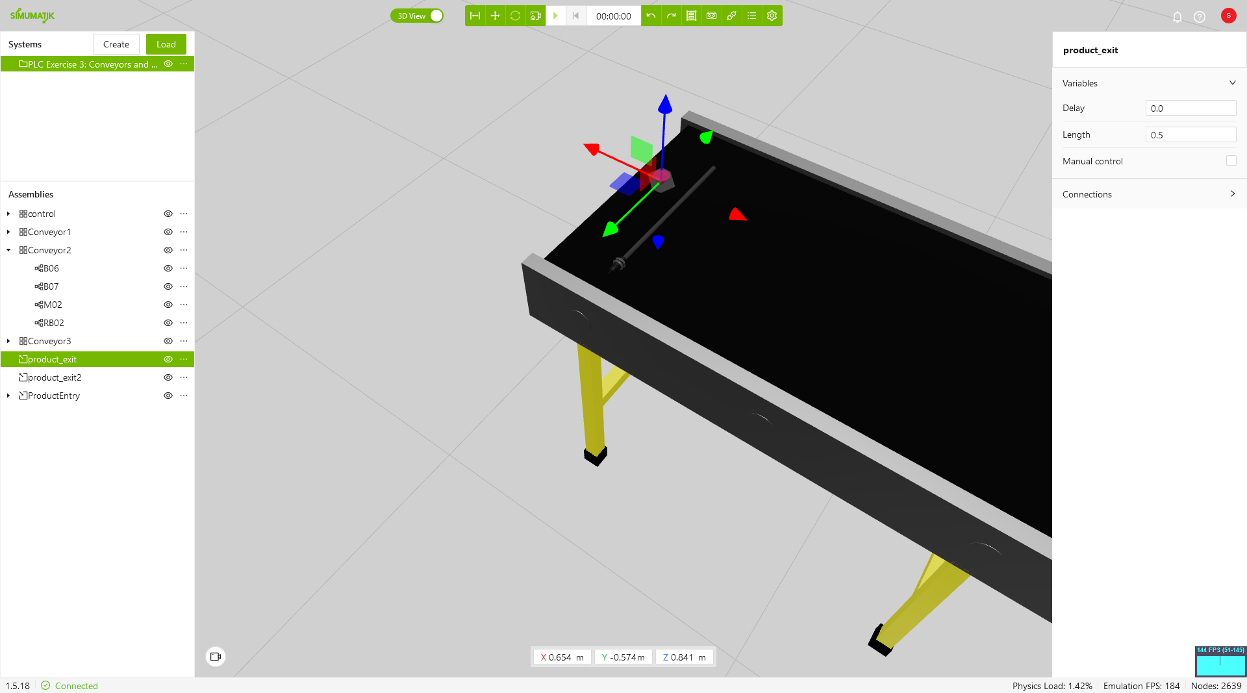The height and width of the screenshot is (693, 1247).
Task: Open the connections plug icon
Action: point(731,16)
